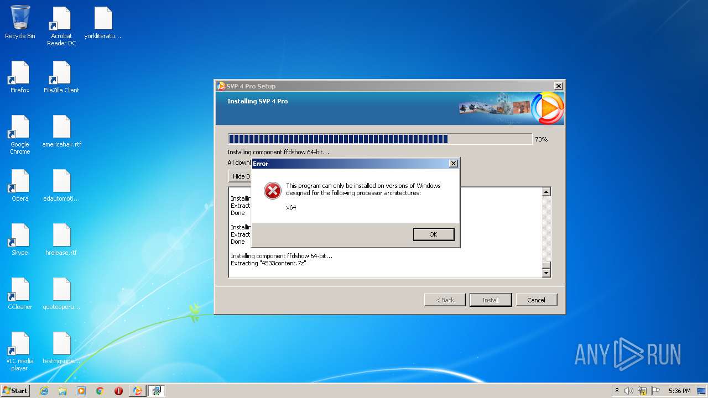Open the volume speaker tray icon
The height and width of the screenshot is (398, 708).
pos(629,391)
